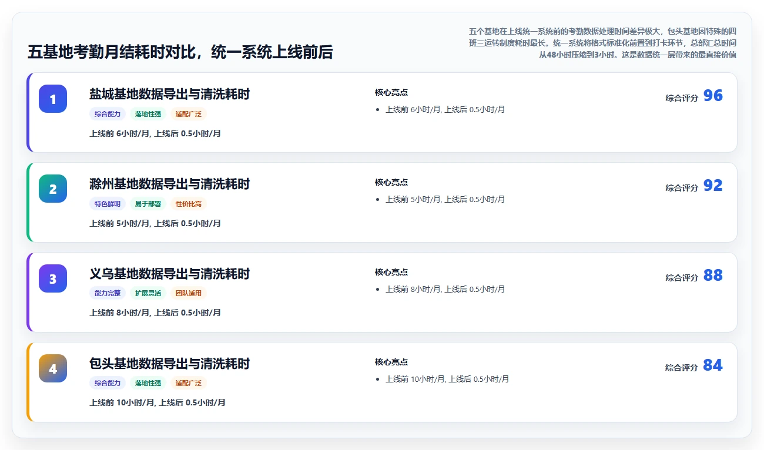Click bold summary 上线前 5小时/月 under 滁州基地 tags
This screenshot has height=450, width=764.
coord(155,223)
